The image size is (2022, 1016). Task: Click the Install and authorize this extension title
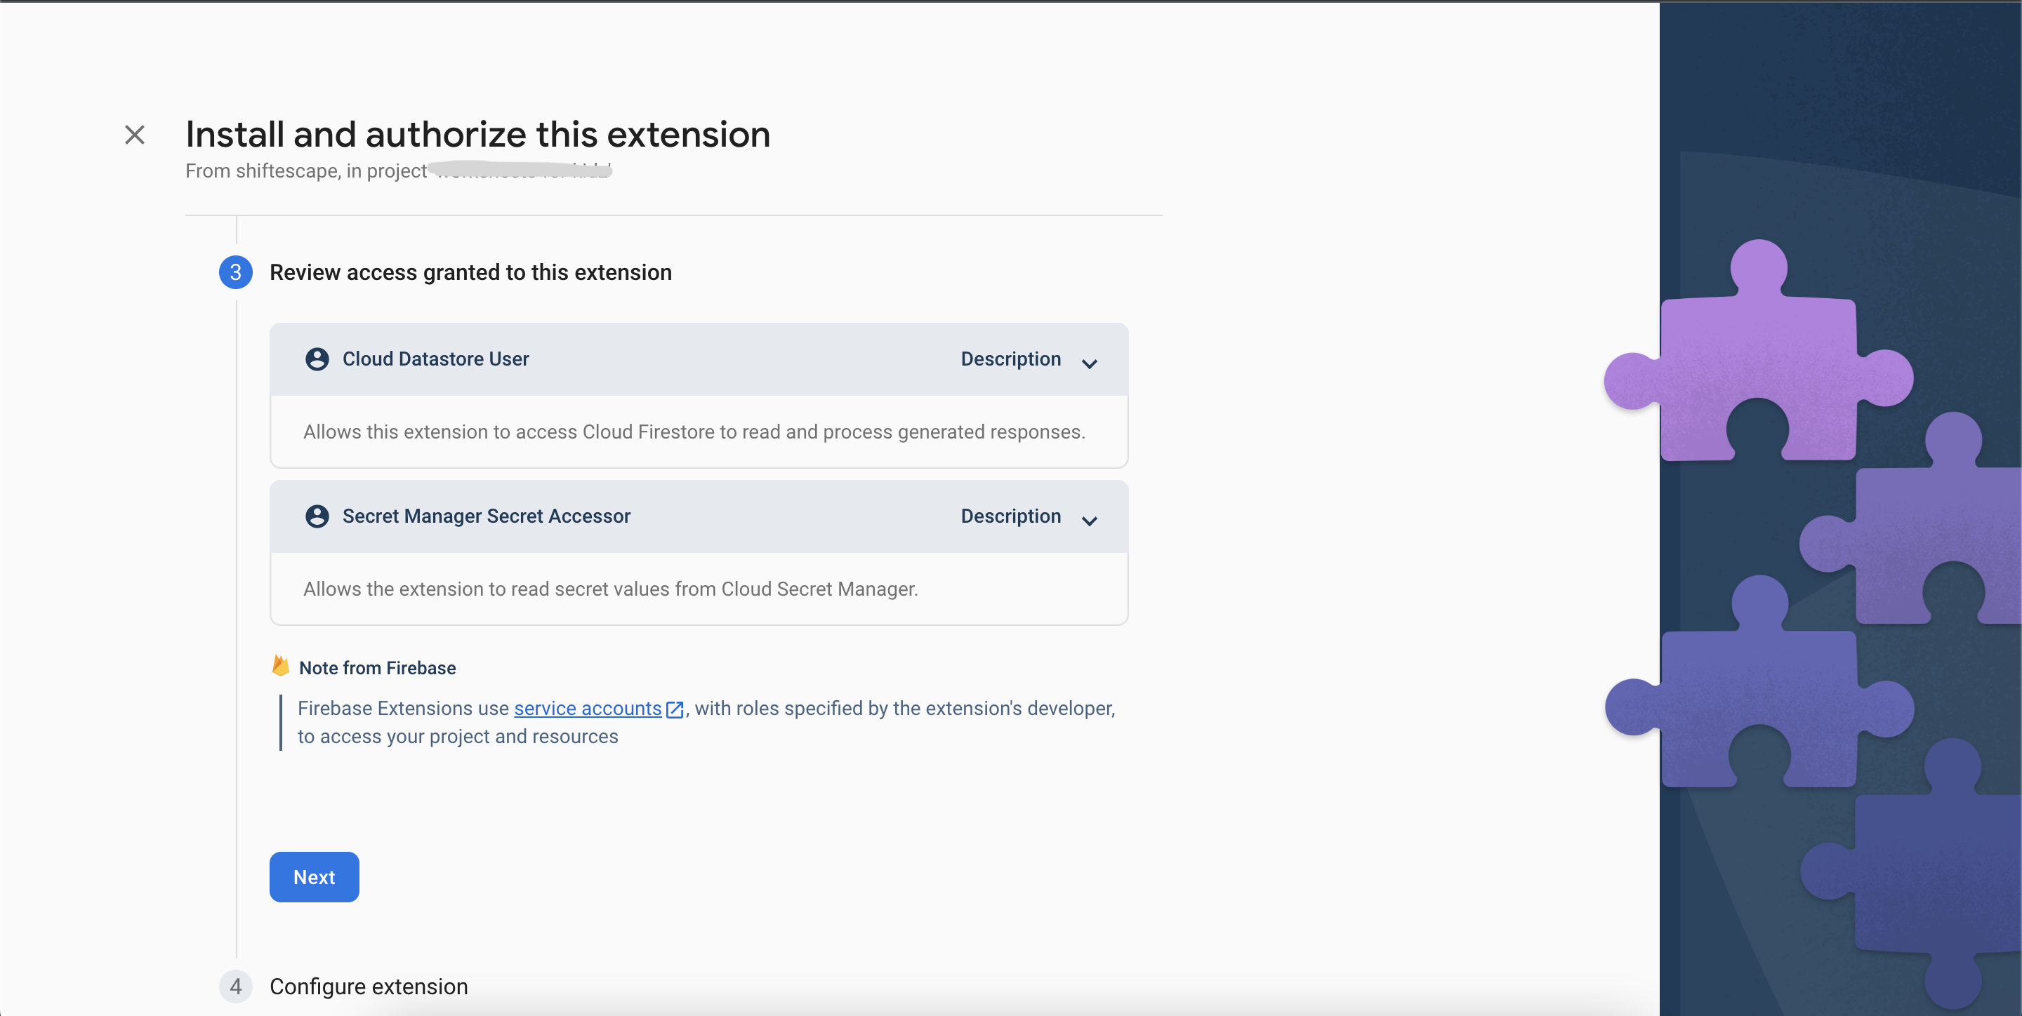click(x=478, y=134)
